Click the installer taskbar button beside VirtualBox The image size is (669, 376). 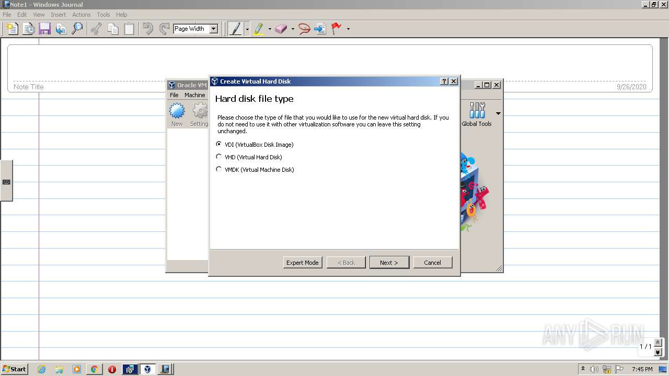pos(130,369)
